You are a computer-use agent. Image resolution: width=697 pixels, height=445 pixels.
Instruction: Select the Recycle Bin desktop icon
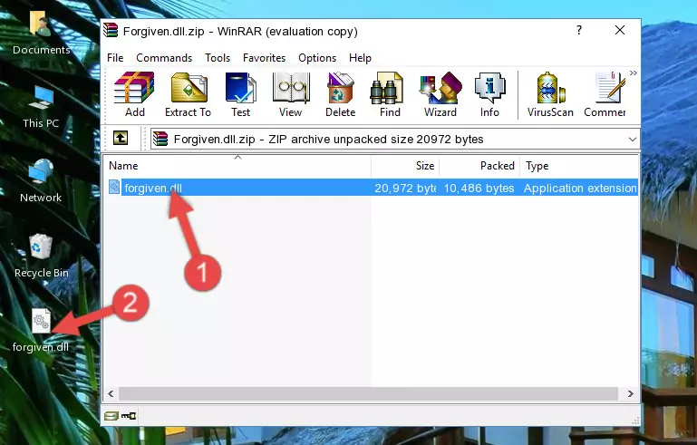coord(41,256)
